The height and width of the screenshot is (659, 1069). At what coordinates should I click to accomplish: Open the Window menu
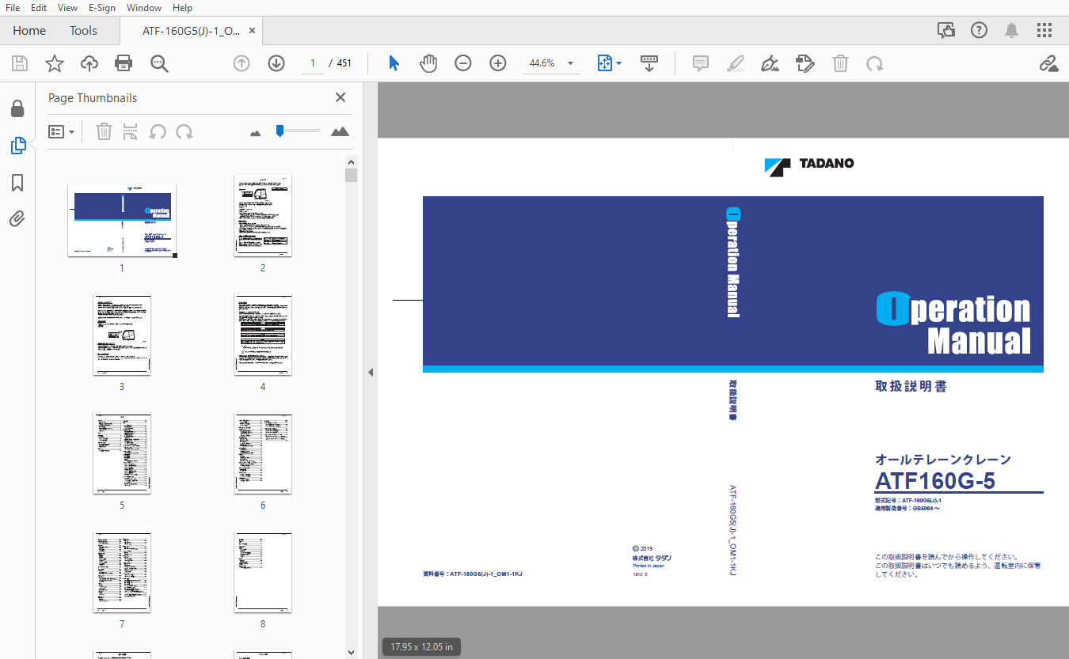coord(144,8)
